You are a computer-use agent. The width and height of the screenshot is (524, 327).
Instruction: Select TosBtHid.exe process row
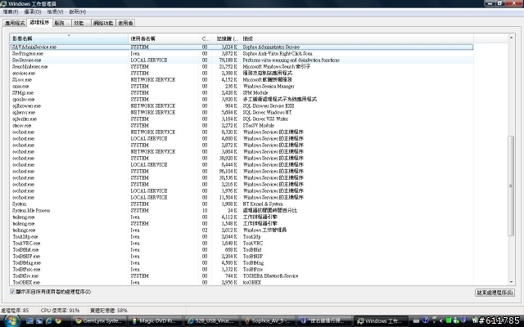point(242,249)
